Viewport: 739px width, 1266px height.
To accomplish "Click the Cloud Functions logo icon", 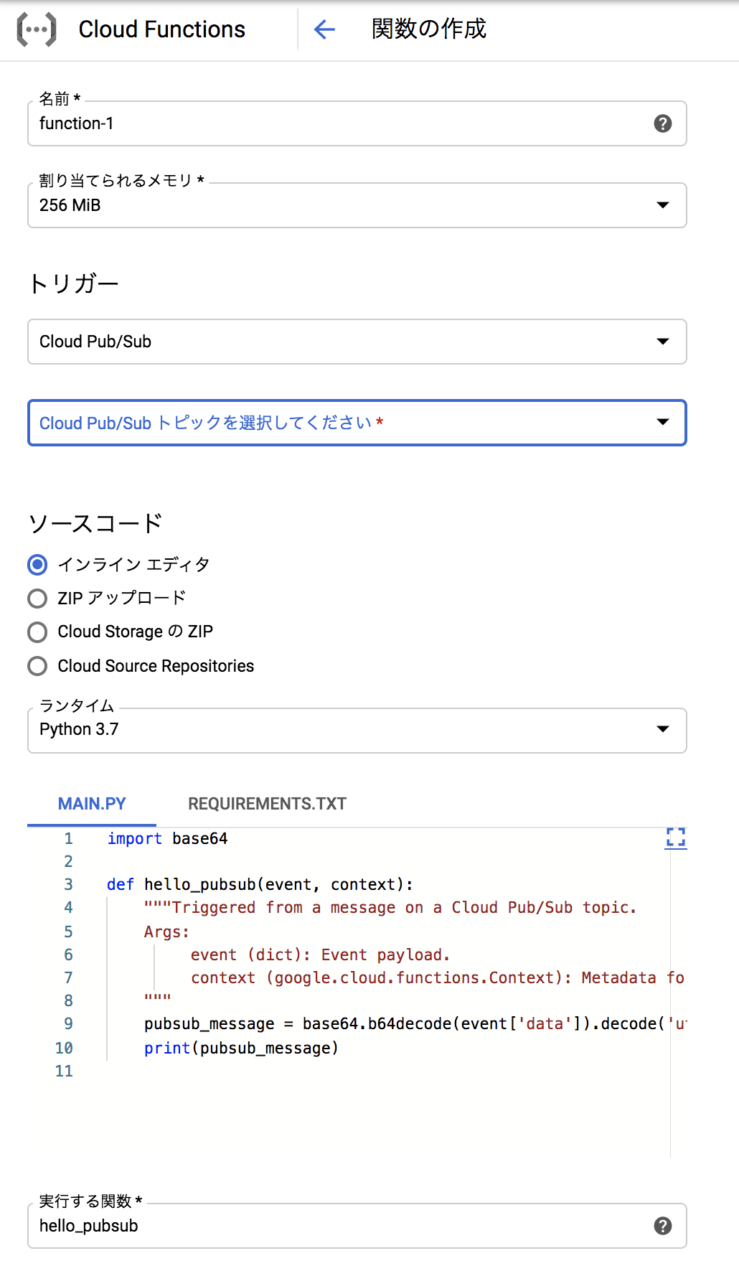I will [36, 29].
